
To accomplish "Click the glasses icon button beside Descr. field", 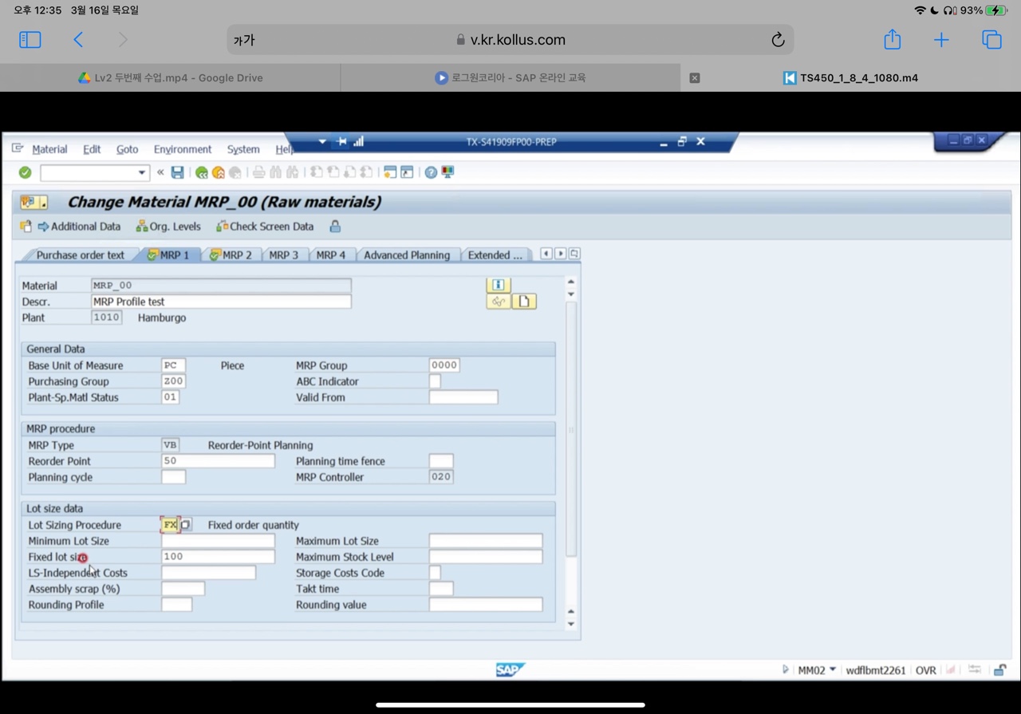I will 499,302.
